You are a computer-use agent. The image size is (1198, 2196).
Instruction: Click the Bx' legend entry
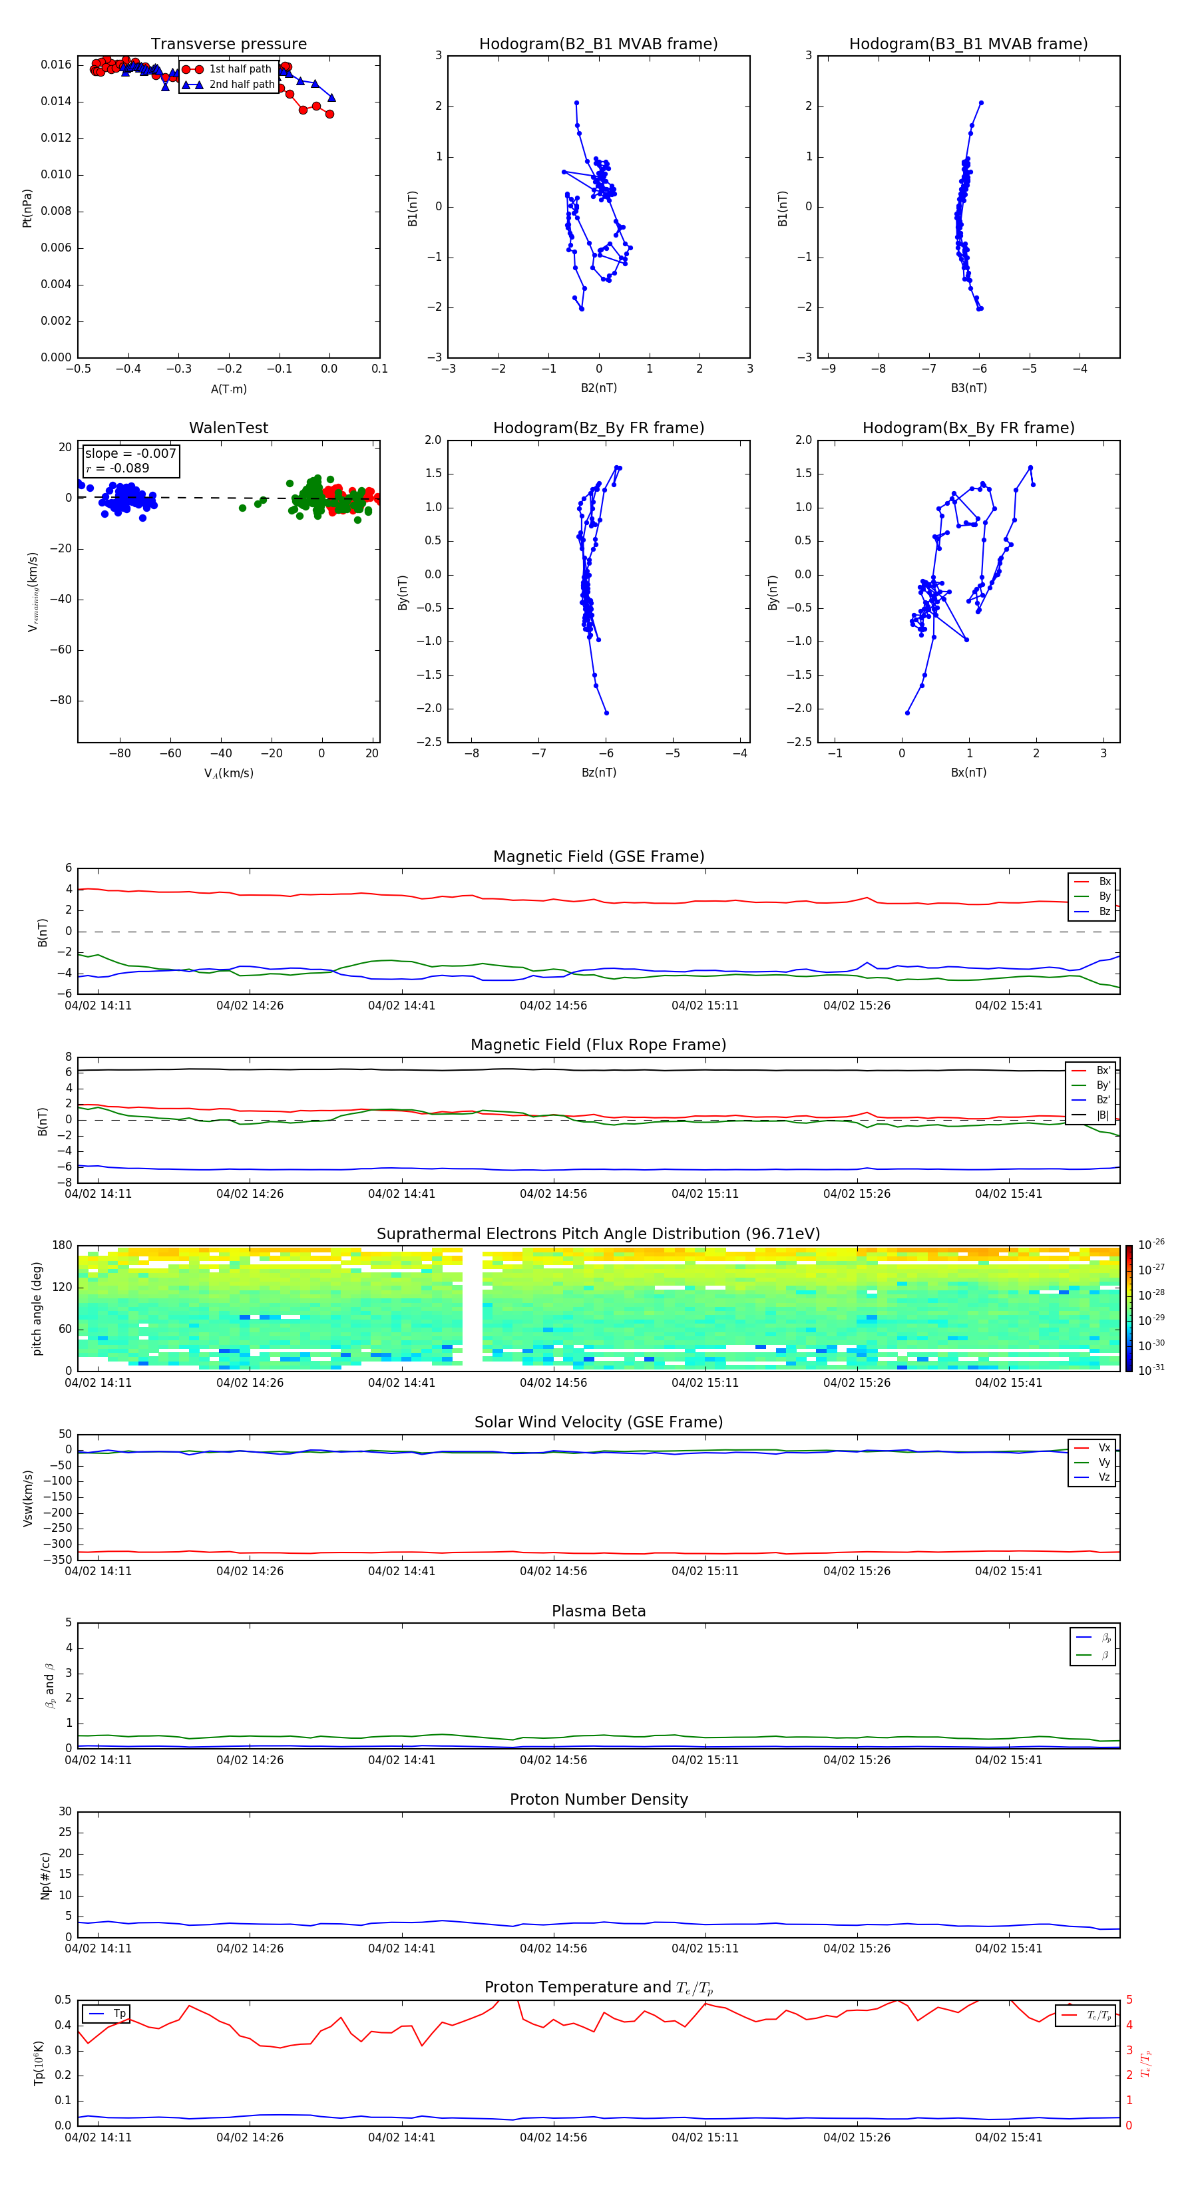tap(1091, 1071)
